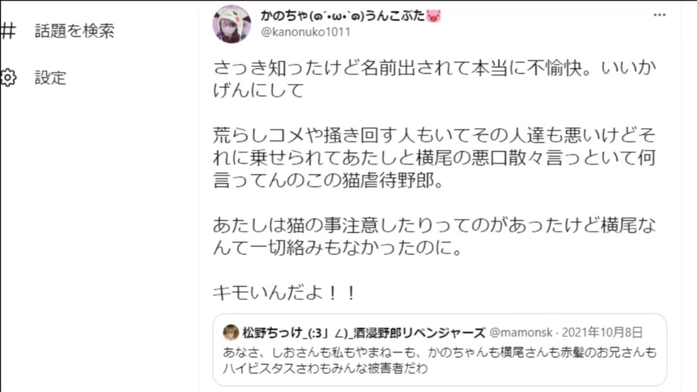Screen dimensions: 697x392
Task: Open 話題を検索 in the sidebar
Action: click(74, 30)
